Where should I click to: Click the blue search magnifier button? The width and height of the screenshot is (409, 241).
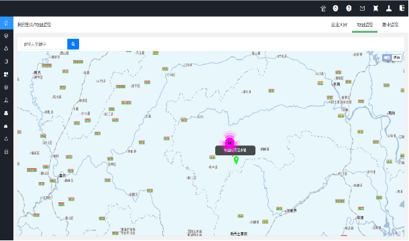[x=73, y=44]
